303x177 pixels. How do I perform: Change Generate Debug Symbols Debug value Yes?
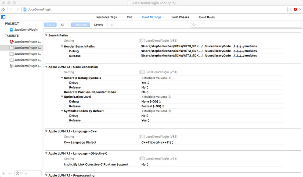tap(145, 82)
